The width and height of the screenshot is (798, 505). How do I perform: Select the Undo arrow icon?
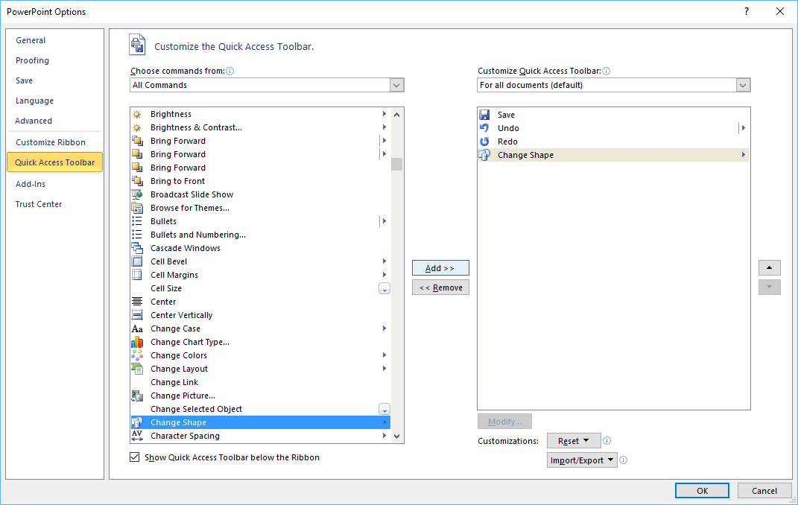[x=484, y=128]
